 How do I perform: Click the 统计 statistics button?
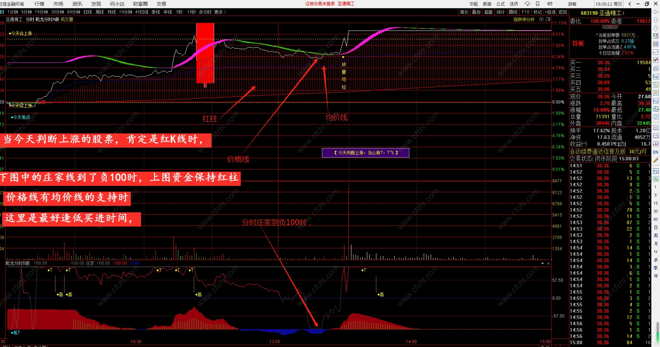[x=501, y=12]
